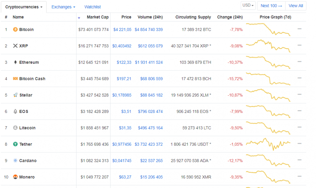
Task: Click the Stellar rocket icon
Action: pos(15,95)
